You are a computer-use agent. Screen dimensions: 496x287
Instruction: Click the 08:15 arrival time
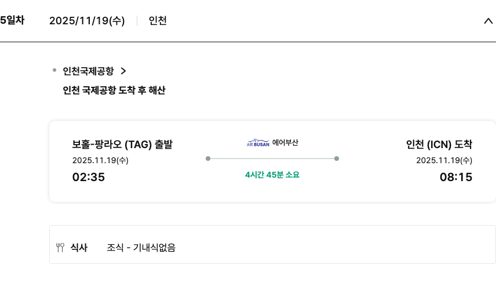[456, 177]
